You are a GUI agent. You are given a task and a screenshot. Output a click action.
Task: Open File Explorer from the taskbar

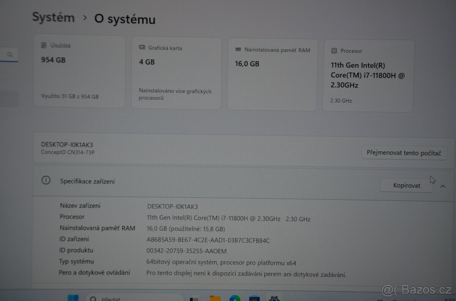click(x=215, y=299)
